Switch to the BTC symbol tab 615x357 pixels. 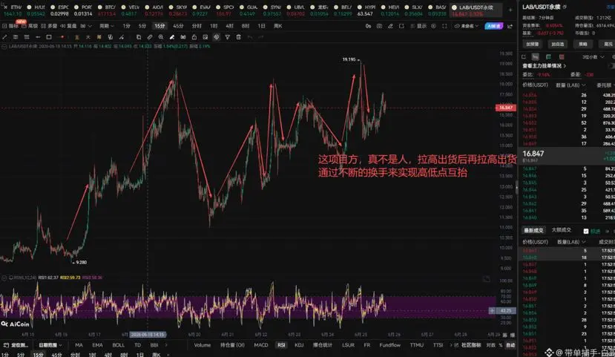[108, 10]
